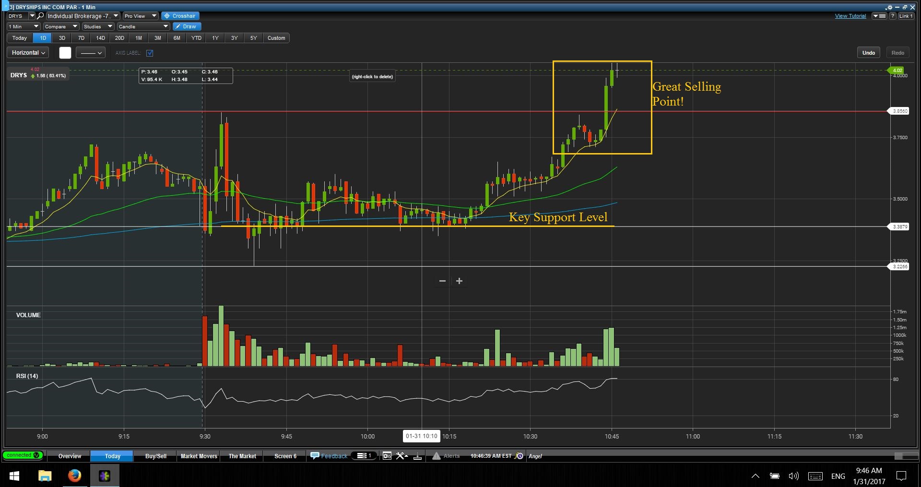Launch Firefox from taskbar

click(x=74, y=475)
